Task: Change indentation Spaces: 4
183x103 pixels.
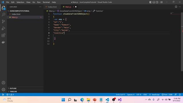Action: click(x=131, y=95)
